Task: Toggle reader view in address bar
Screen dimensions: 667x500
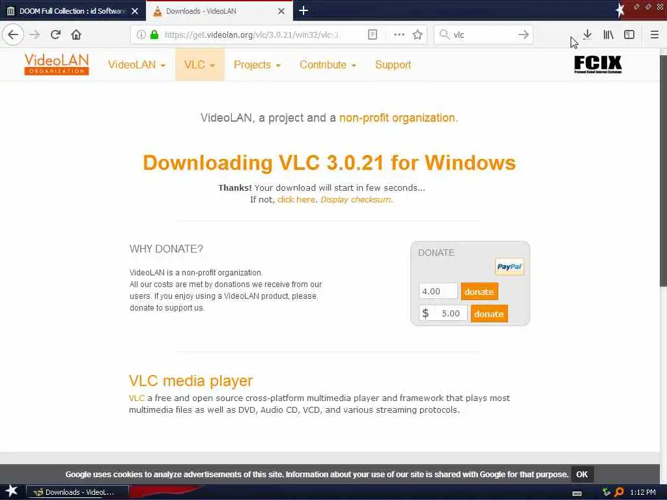Action: coord(372,35)
